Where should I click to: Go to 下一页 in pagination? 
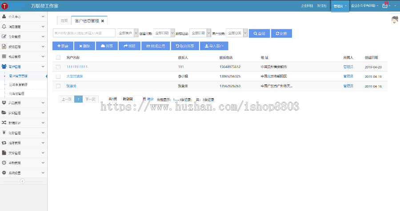click(x=90, y=99)
